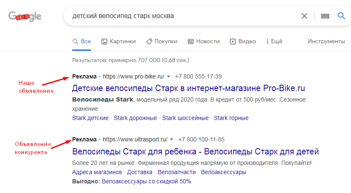The width and height of the screenshot is (351, 193).
Task: Select the Все tab
Action: coord(81,42)
